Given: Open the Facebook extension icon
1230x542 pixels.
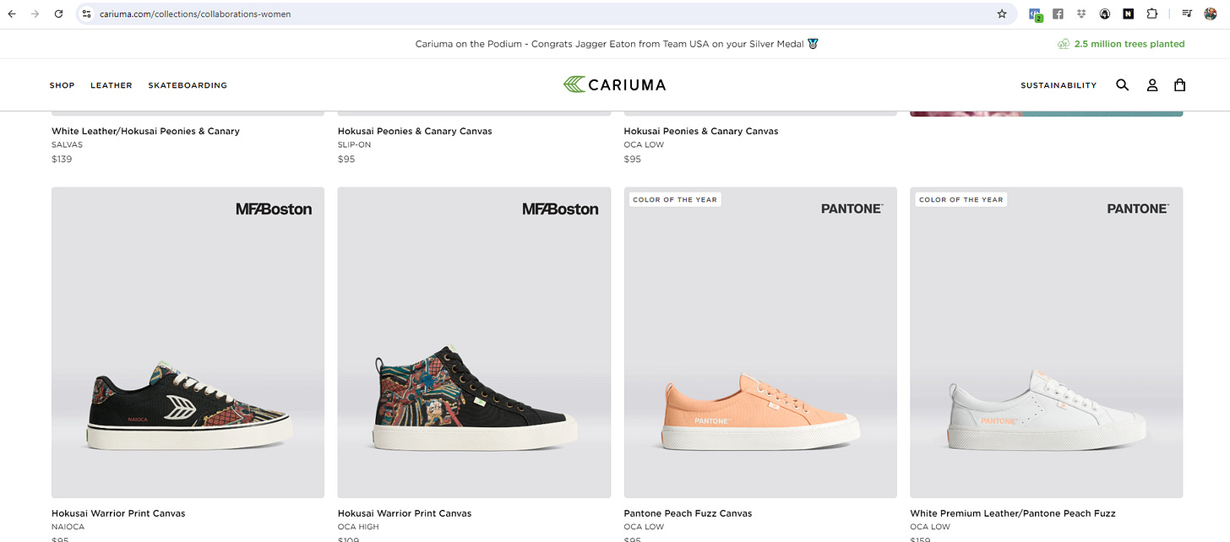Looking at the screenshot, I should coord(1058,14).
